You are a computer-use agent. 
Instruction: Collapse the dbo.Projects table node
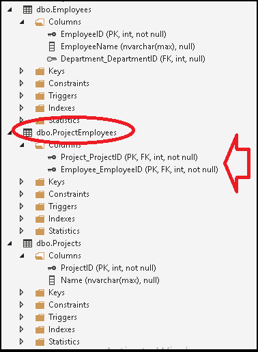[10, 243]
